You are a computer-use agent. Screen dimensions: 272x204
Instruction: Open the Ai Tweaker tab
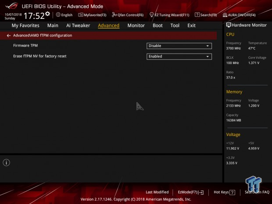click(78, 25)
